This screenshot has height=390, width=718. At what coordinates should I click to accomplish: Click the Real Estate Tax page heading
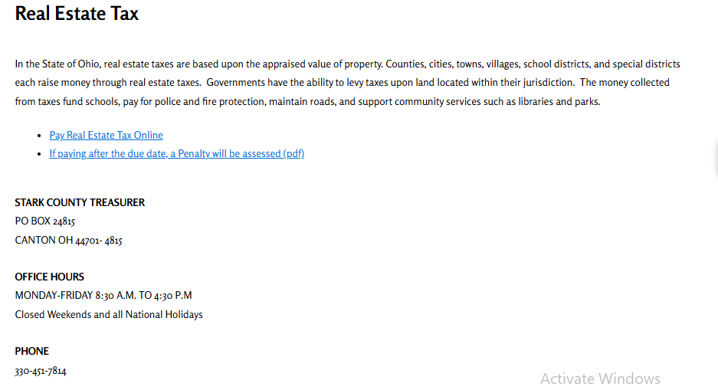(77, 14)
